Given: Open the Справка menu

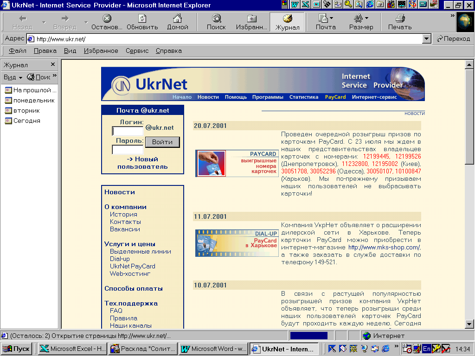Looking at the screenshot, I should pos(169,51).
